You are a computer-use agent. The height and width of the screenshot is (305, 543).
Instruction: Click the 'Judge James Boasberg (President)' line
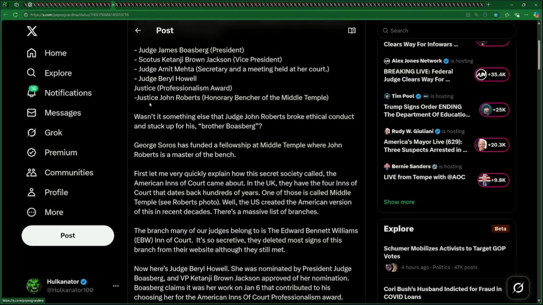click(189, 50)
